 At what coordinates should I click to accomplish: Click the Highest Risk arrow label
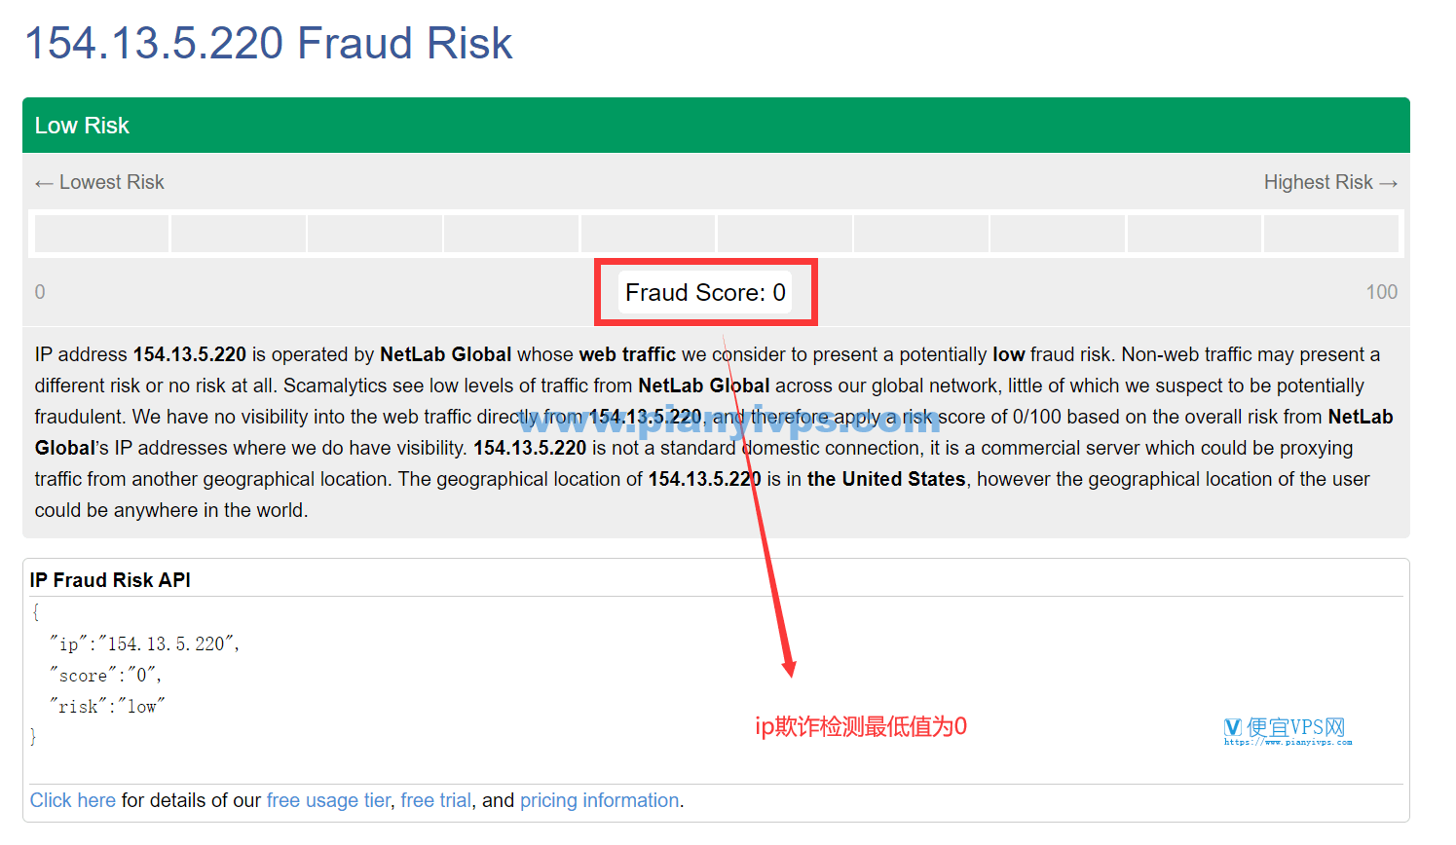tap(1330, 182)
